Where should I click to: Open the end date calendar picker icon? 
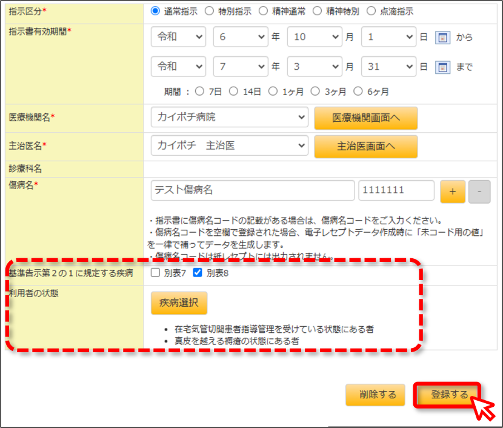coord(442,67)
